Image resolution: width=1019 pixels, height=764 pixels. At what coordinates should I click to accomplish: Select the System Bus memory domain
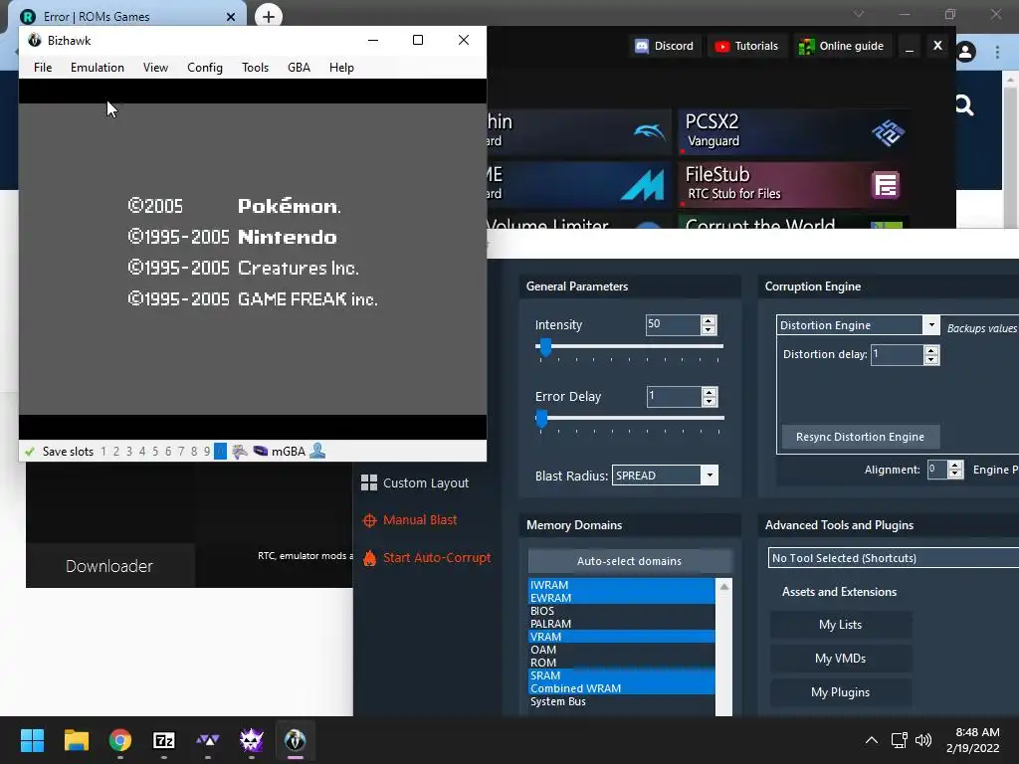[622, 701]
